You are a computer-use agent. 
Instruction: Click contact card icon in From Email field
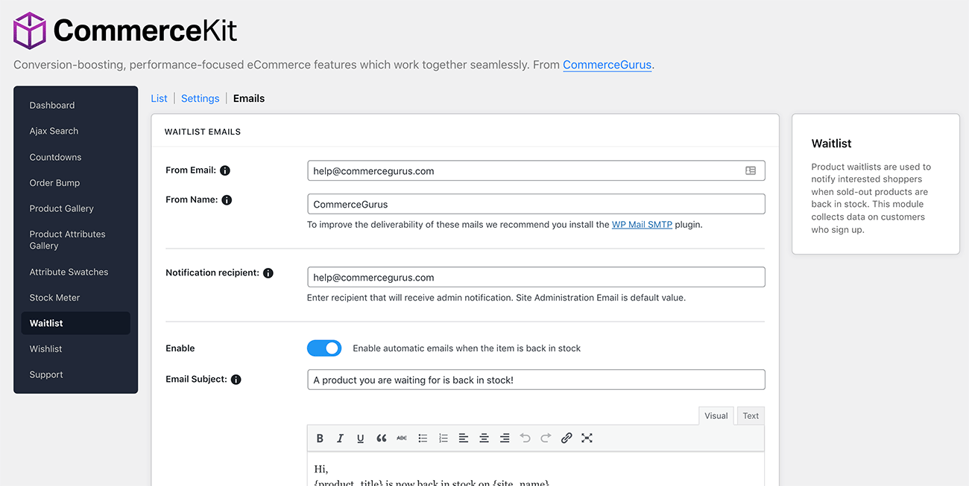(751, 170)
